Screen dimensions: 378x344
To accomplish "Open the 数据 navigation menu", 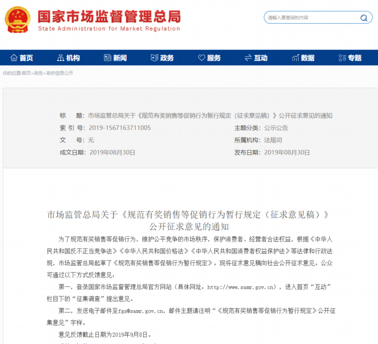I will 303,58.
